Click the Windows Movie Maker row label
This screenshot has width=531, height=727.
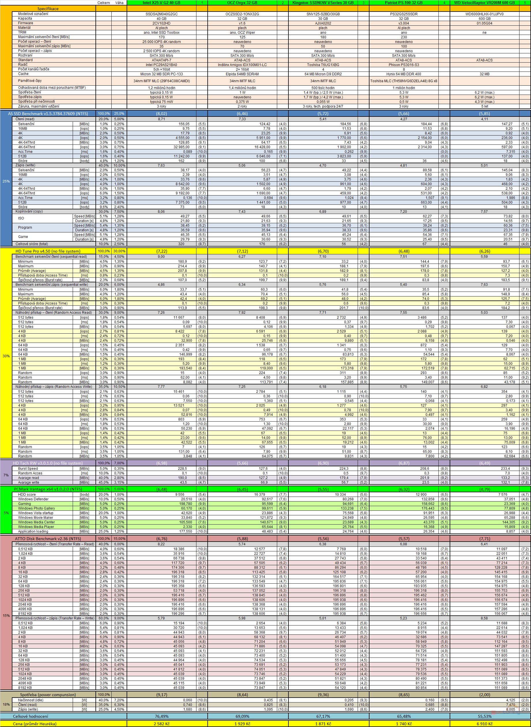(36, 517)
